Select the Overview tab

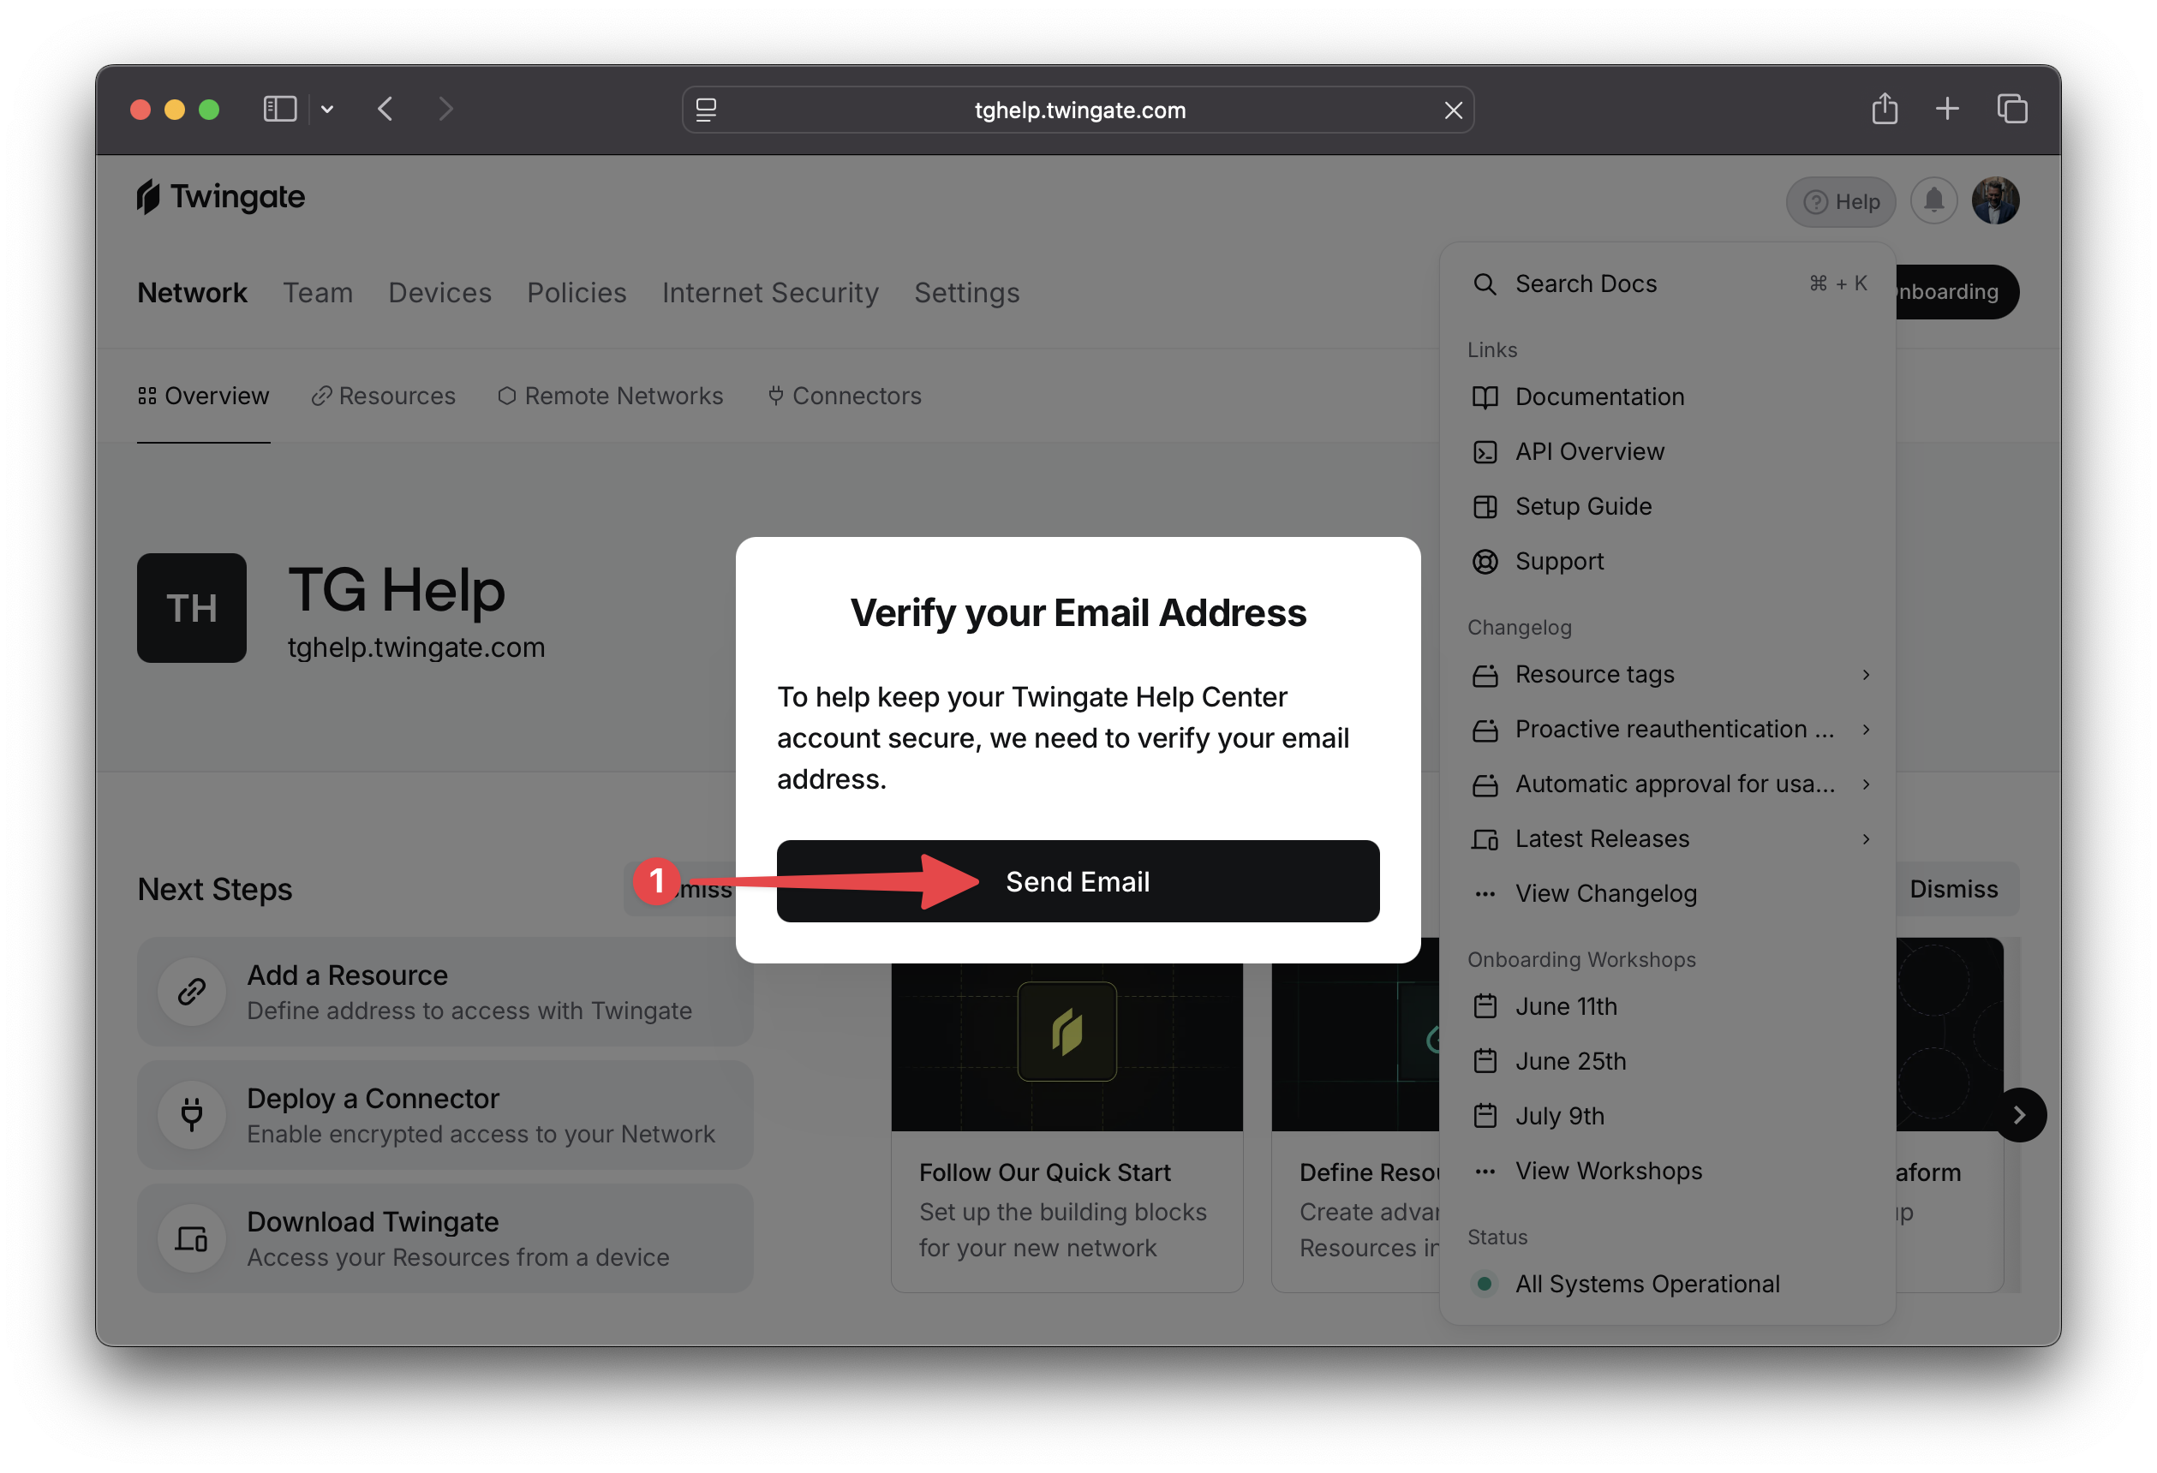pos(203,397)
